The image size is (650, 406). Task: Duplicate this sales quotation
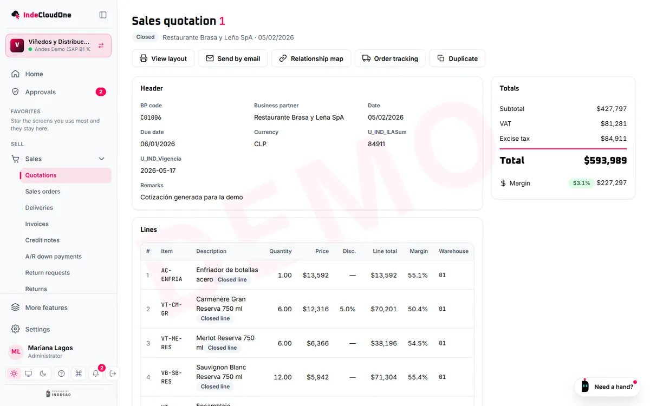pos(457,58)
